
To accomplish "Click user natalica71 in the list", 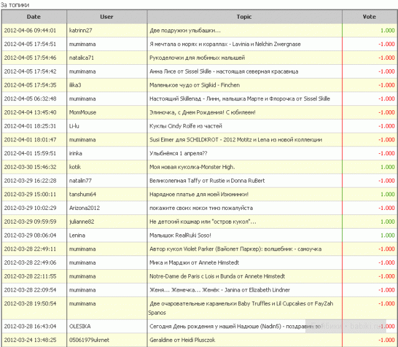I will pyautogui.click(x=81, y=57).
